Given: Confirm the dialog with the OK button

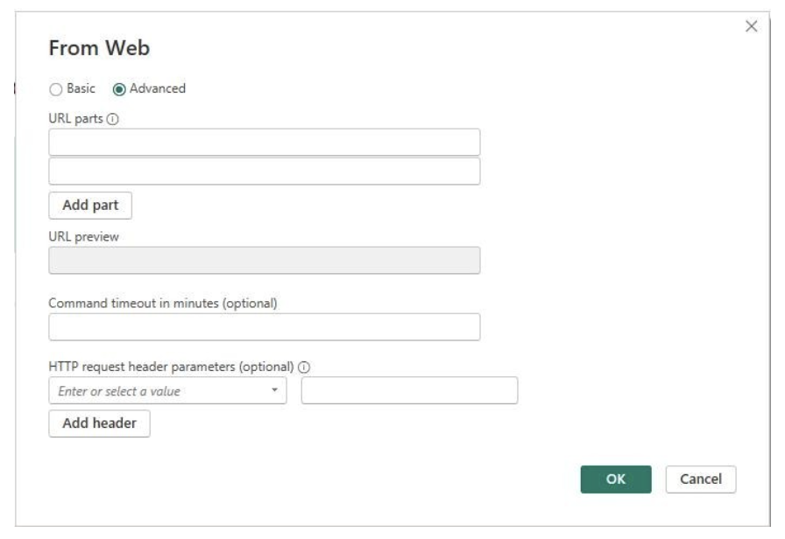Looking at the screenshot, I should [616, 479].
